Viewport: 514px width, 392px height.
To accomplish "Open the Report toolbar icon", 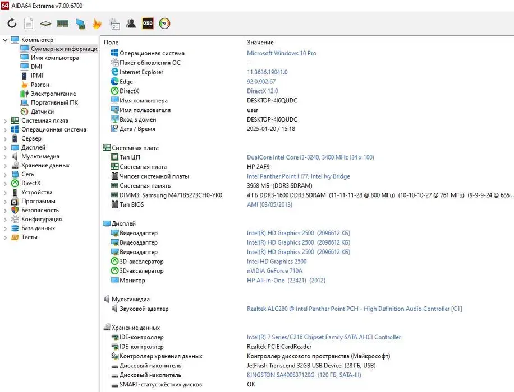I will click(x=29, y=23).
